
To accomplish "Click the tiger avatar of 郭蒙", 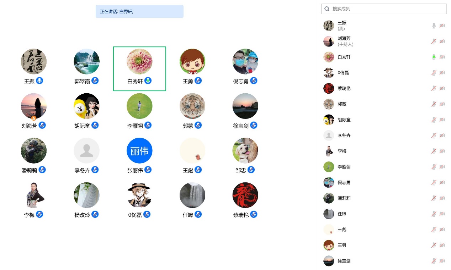I will pyautogui.click(x=192, y=106).
